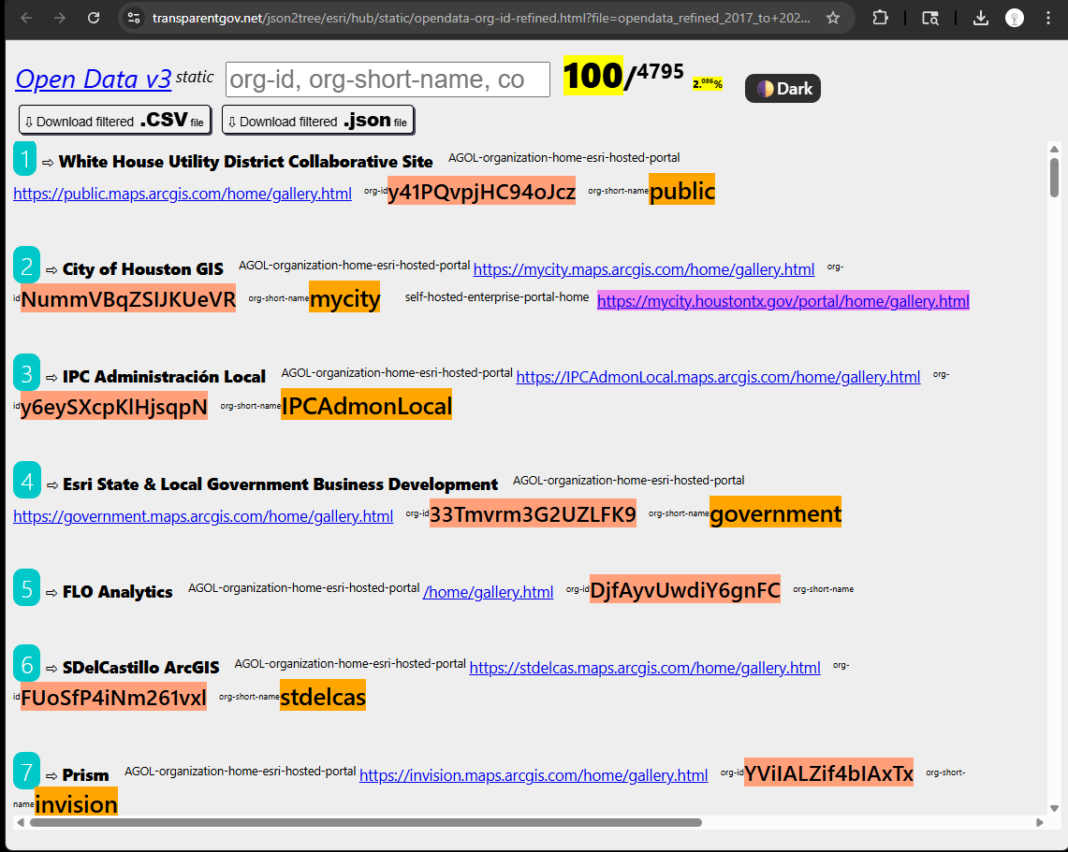This screenshot has height=852, width=1068.
Task: Select org-id DjfAyvUwdiY6gnFC
Action: pyautogui.click(x=685, y=589)
